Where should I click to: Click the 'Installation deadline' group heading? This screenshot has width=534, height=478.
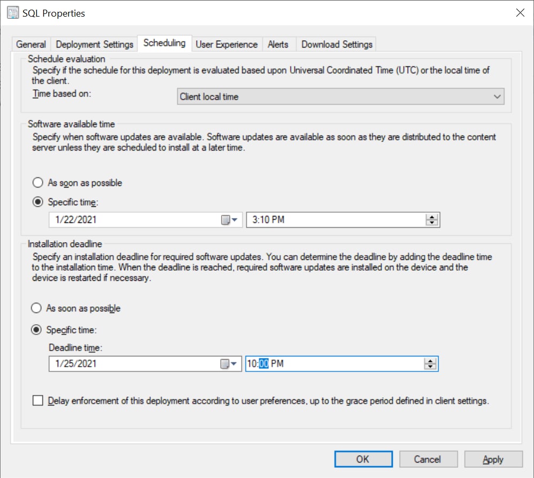[x=65, y=244]
